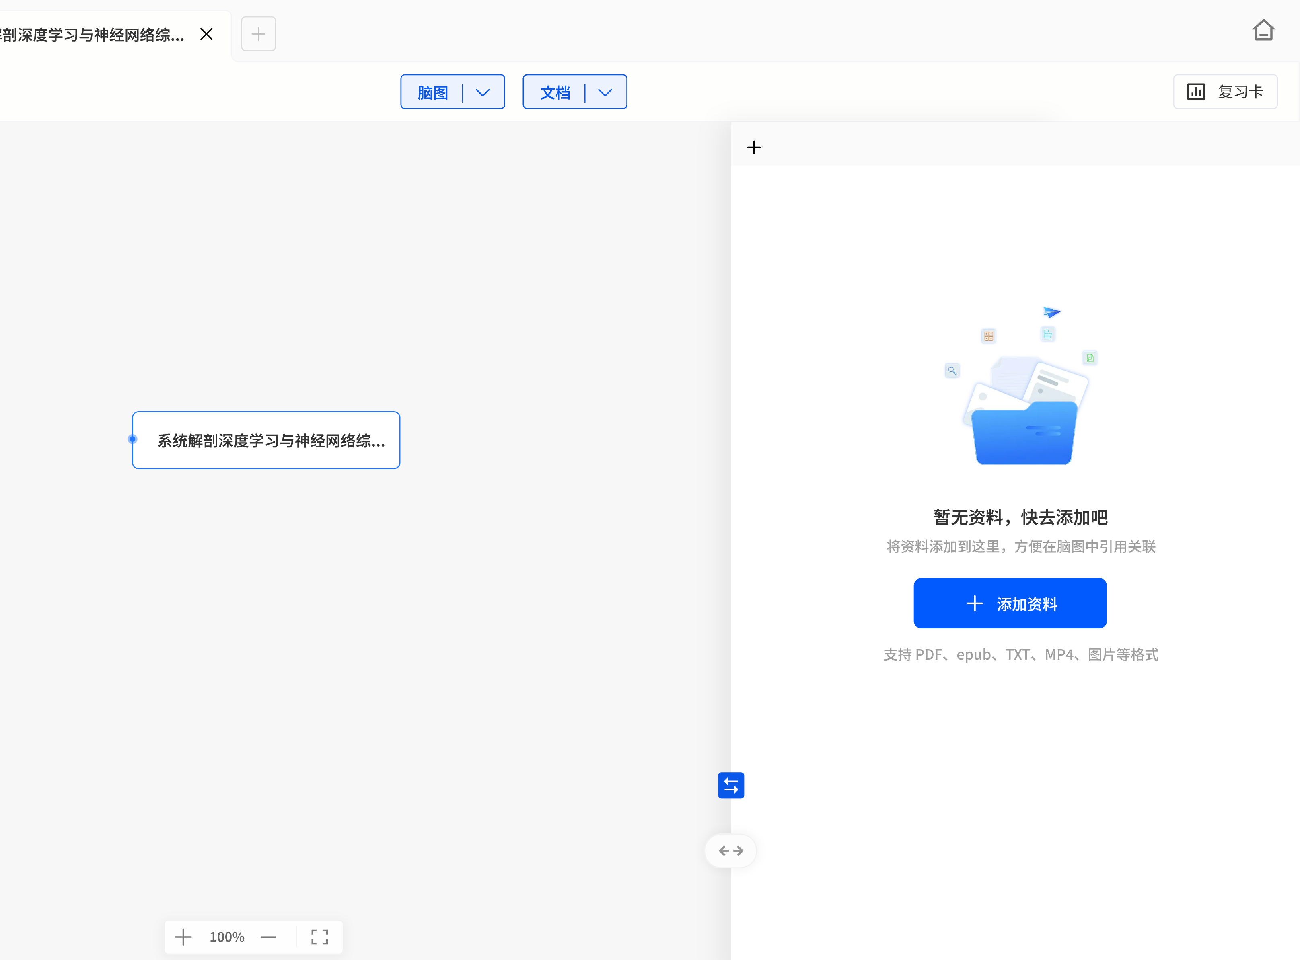Go to home via house icon

pos(1263,30)
